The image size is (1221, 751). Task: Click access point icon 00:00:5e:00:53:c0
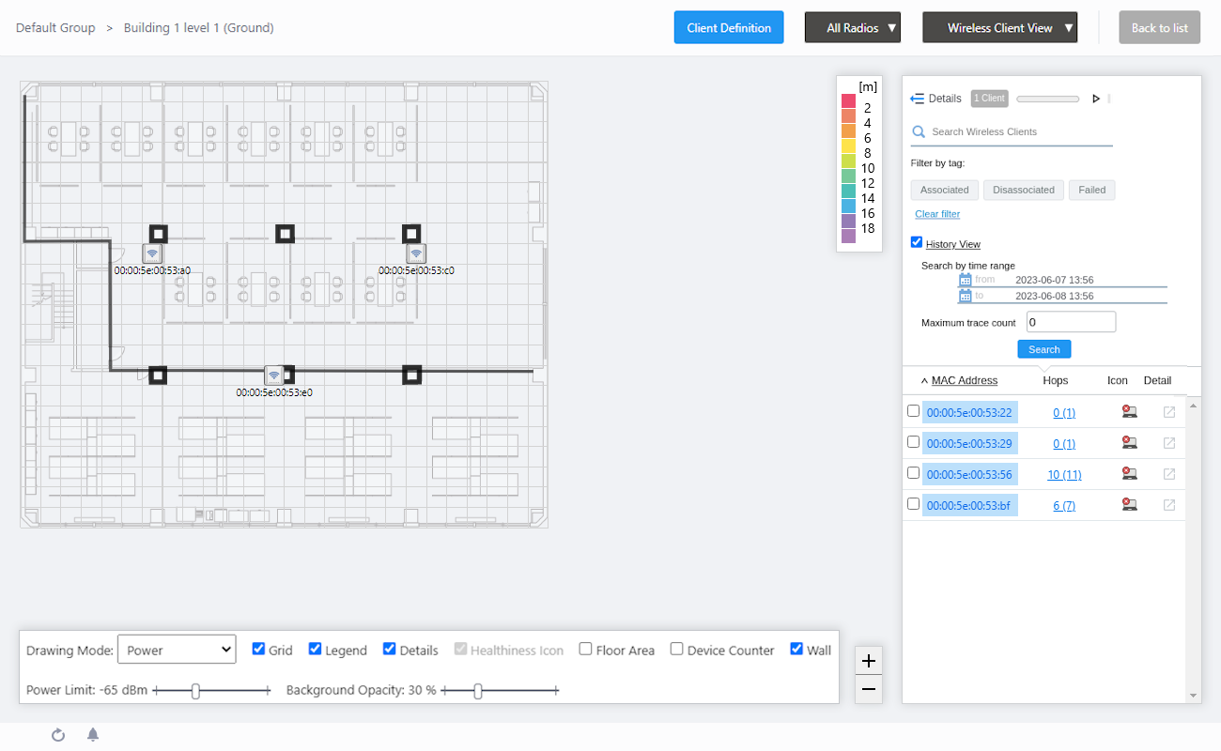click(x=416, y=253)
